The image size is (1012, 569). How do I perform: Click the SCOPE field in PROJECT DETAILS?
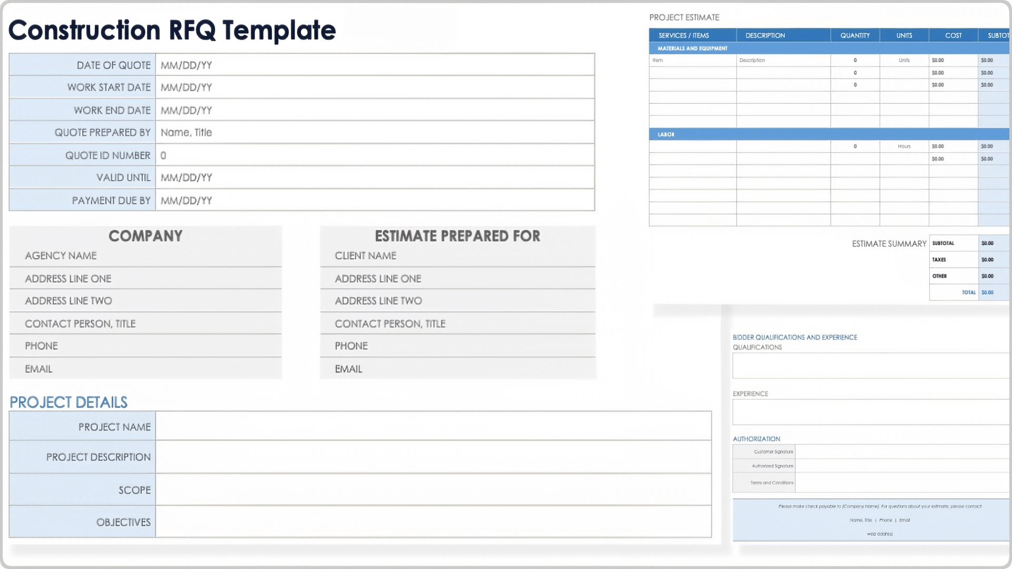(432, 489)
